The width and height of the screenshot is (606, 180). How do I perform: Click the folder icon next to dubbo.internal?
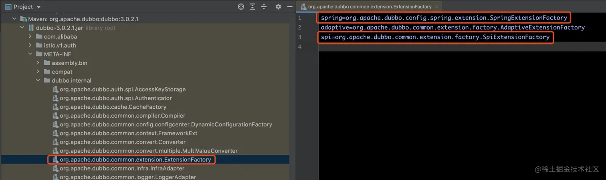(47, 80)
